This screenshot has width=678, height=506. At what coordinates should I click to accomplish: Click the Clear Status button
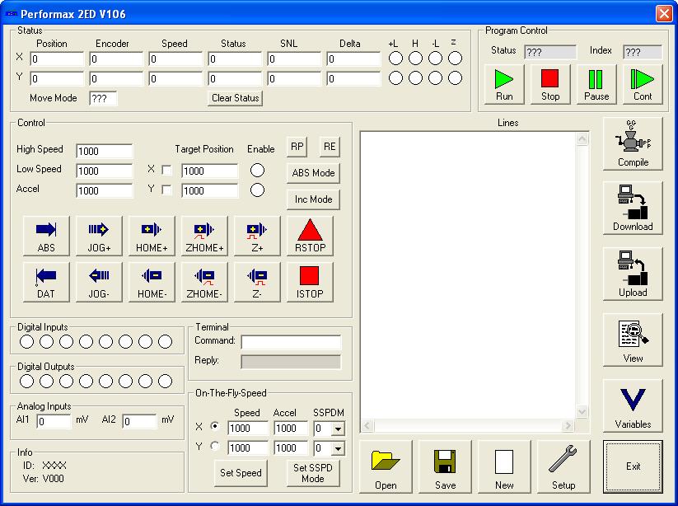point(236,98)
